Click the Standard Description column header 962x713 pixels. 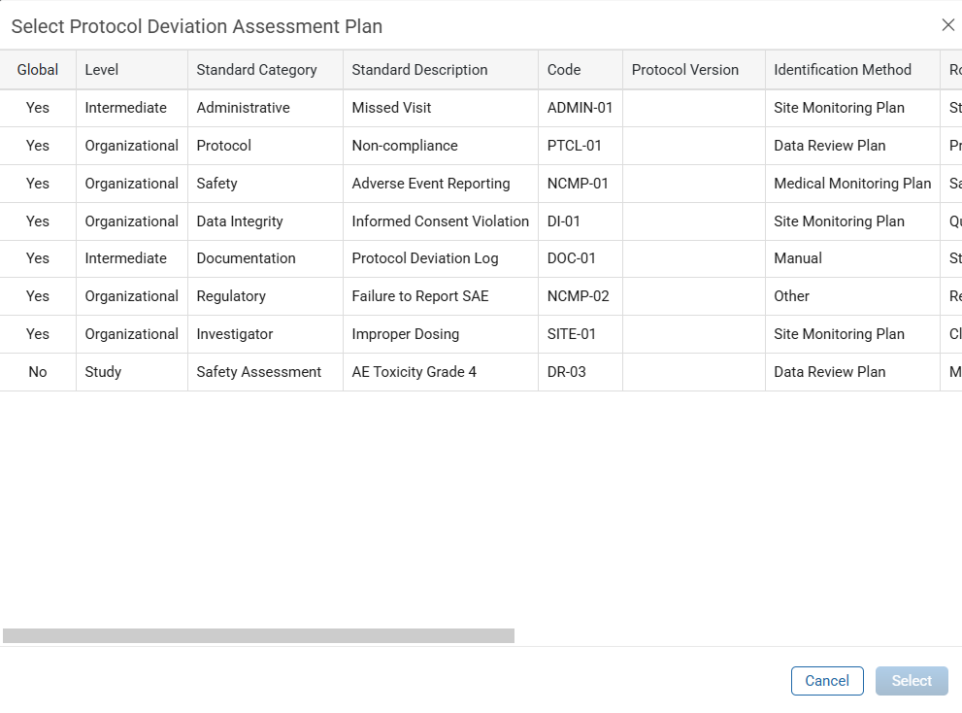[441, 70]
